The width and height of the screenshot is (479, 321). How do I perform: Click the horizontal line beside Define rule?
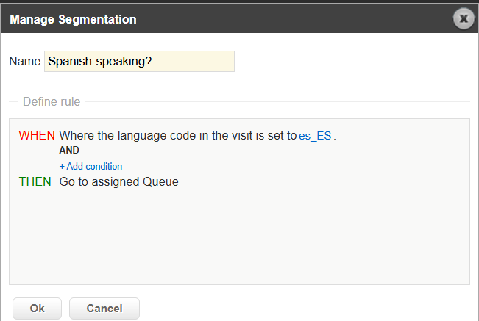(x=280, y=101)
